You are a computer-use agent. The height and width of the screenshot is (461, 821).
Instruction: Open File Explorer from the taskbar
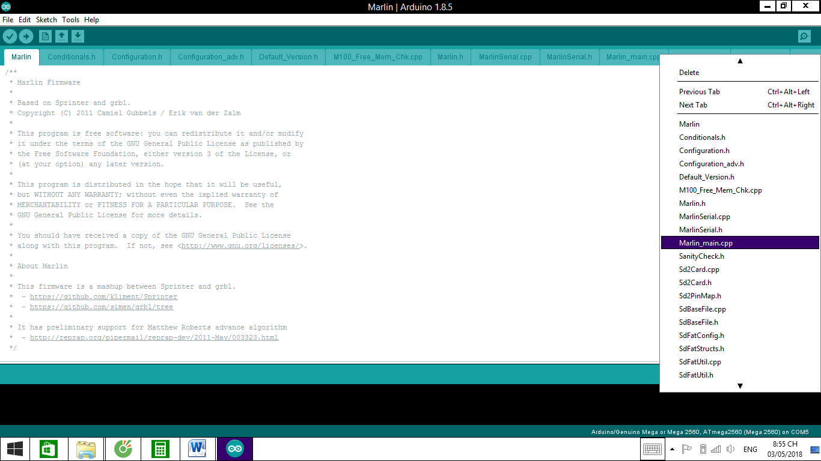pyautogui.click(x=86, y=448)
